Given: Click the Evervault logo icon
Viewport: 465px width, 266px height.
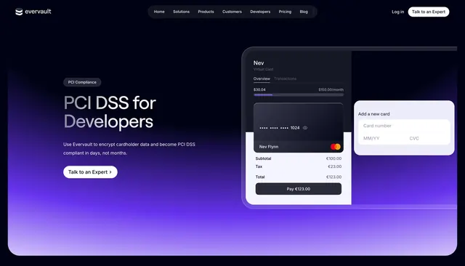Looking at the screenshot, I should (19, 12).
